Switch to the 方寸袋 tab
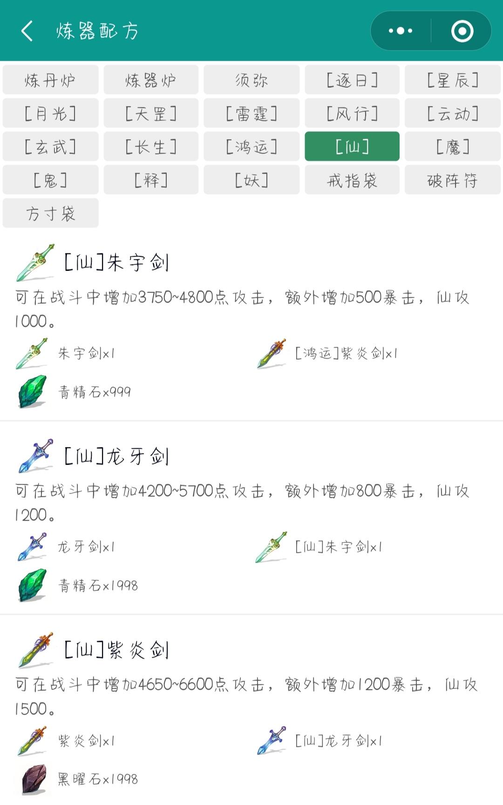Screen dimensions: 503x805 (x=50, y=213)
